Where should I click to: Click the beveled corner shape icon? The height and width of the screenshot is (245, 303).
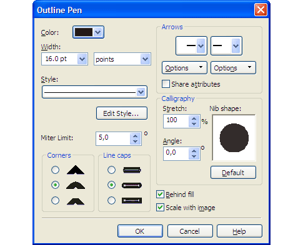point(76,201)
